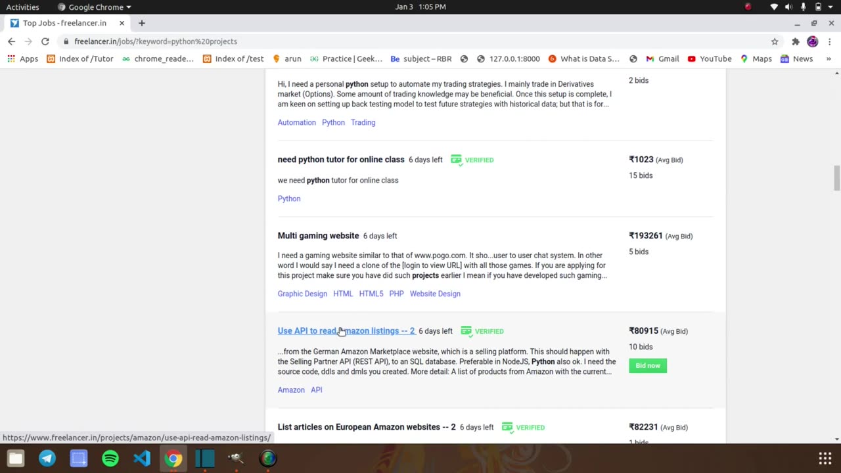Open the Practice | Geek... bookmark
Image resolution: width=841 pixels, height=473 pixels.
346,58
